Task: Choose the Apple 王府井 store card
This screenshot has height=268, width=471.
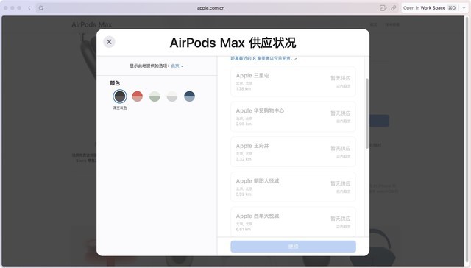Action: coord(293,152)
